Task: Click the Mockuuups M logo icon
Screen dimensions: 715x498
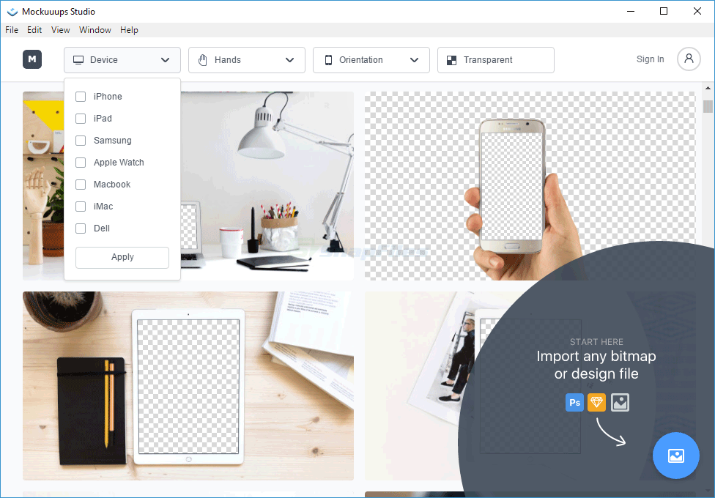Action: 32,59
